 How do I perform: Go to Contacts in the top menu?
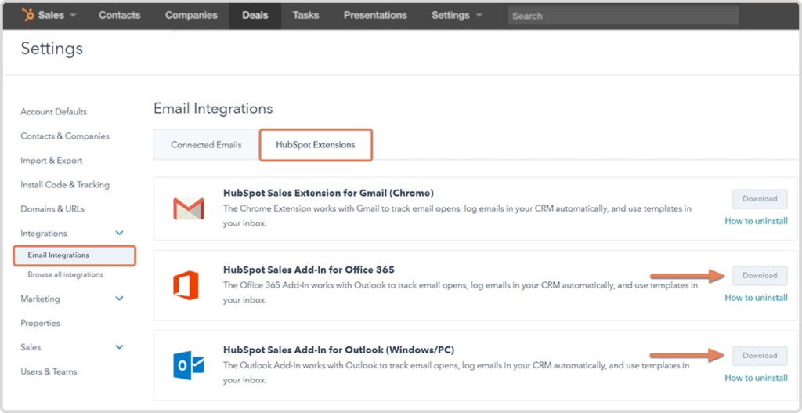(x=119, y=16)
